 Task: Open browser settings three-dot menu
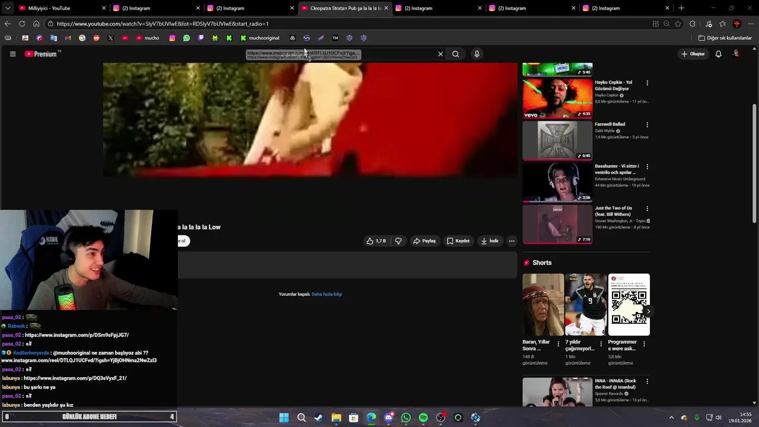(x=751, y=24)
